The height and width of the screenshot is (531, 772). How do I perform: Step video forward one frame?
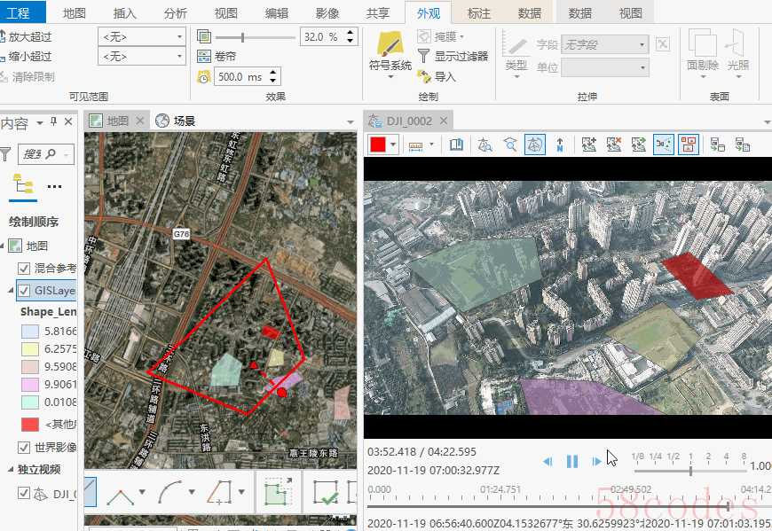coord(595,461)
